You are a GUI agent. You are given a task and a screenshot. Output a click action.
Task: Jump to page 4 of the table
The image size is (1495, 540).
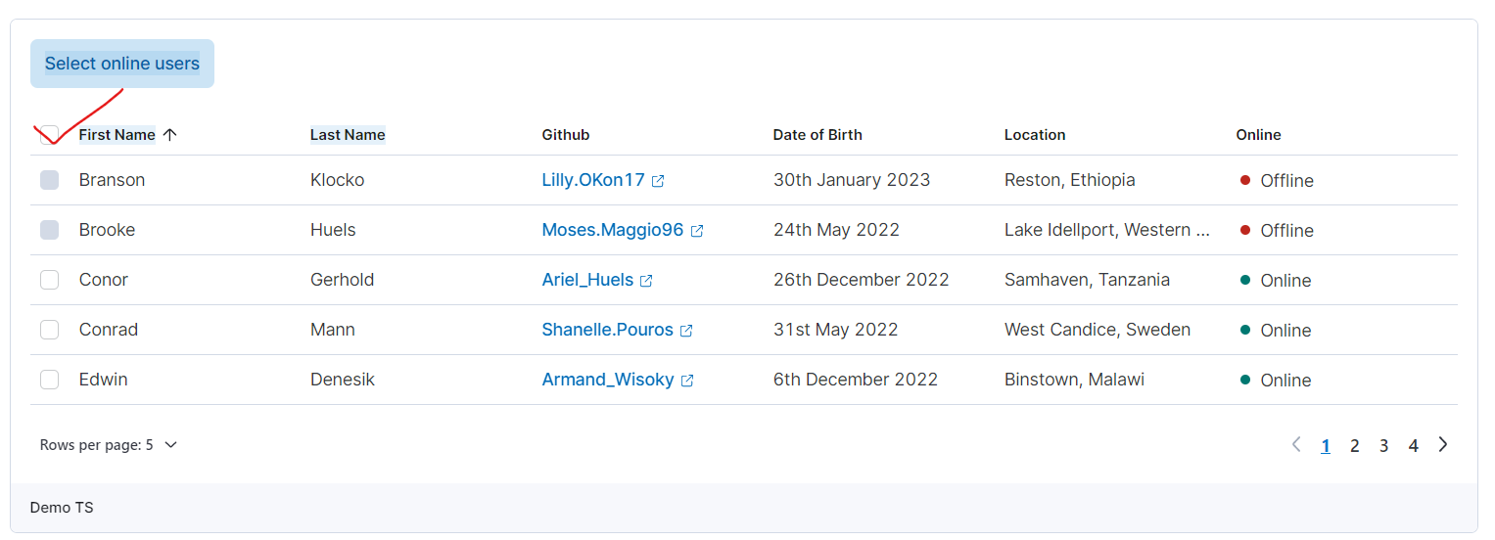(1413, 446)
